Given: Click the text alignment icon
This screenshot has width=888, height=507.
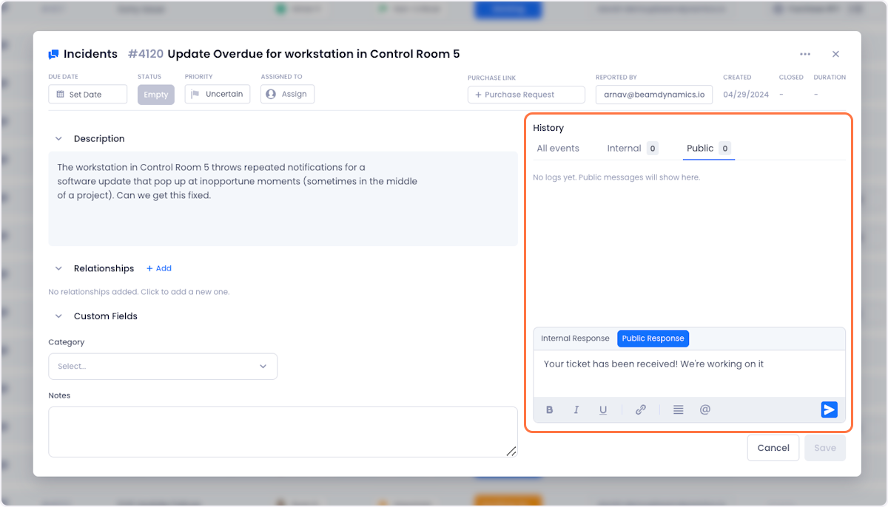Looking at the screenshot, I should click(678, 409).
